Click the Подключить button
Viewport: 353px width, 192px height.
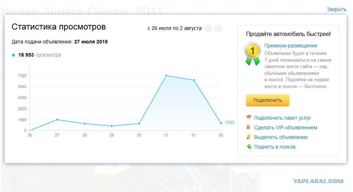pos(267,100)
